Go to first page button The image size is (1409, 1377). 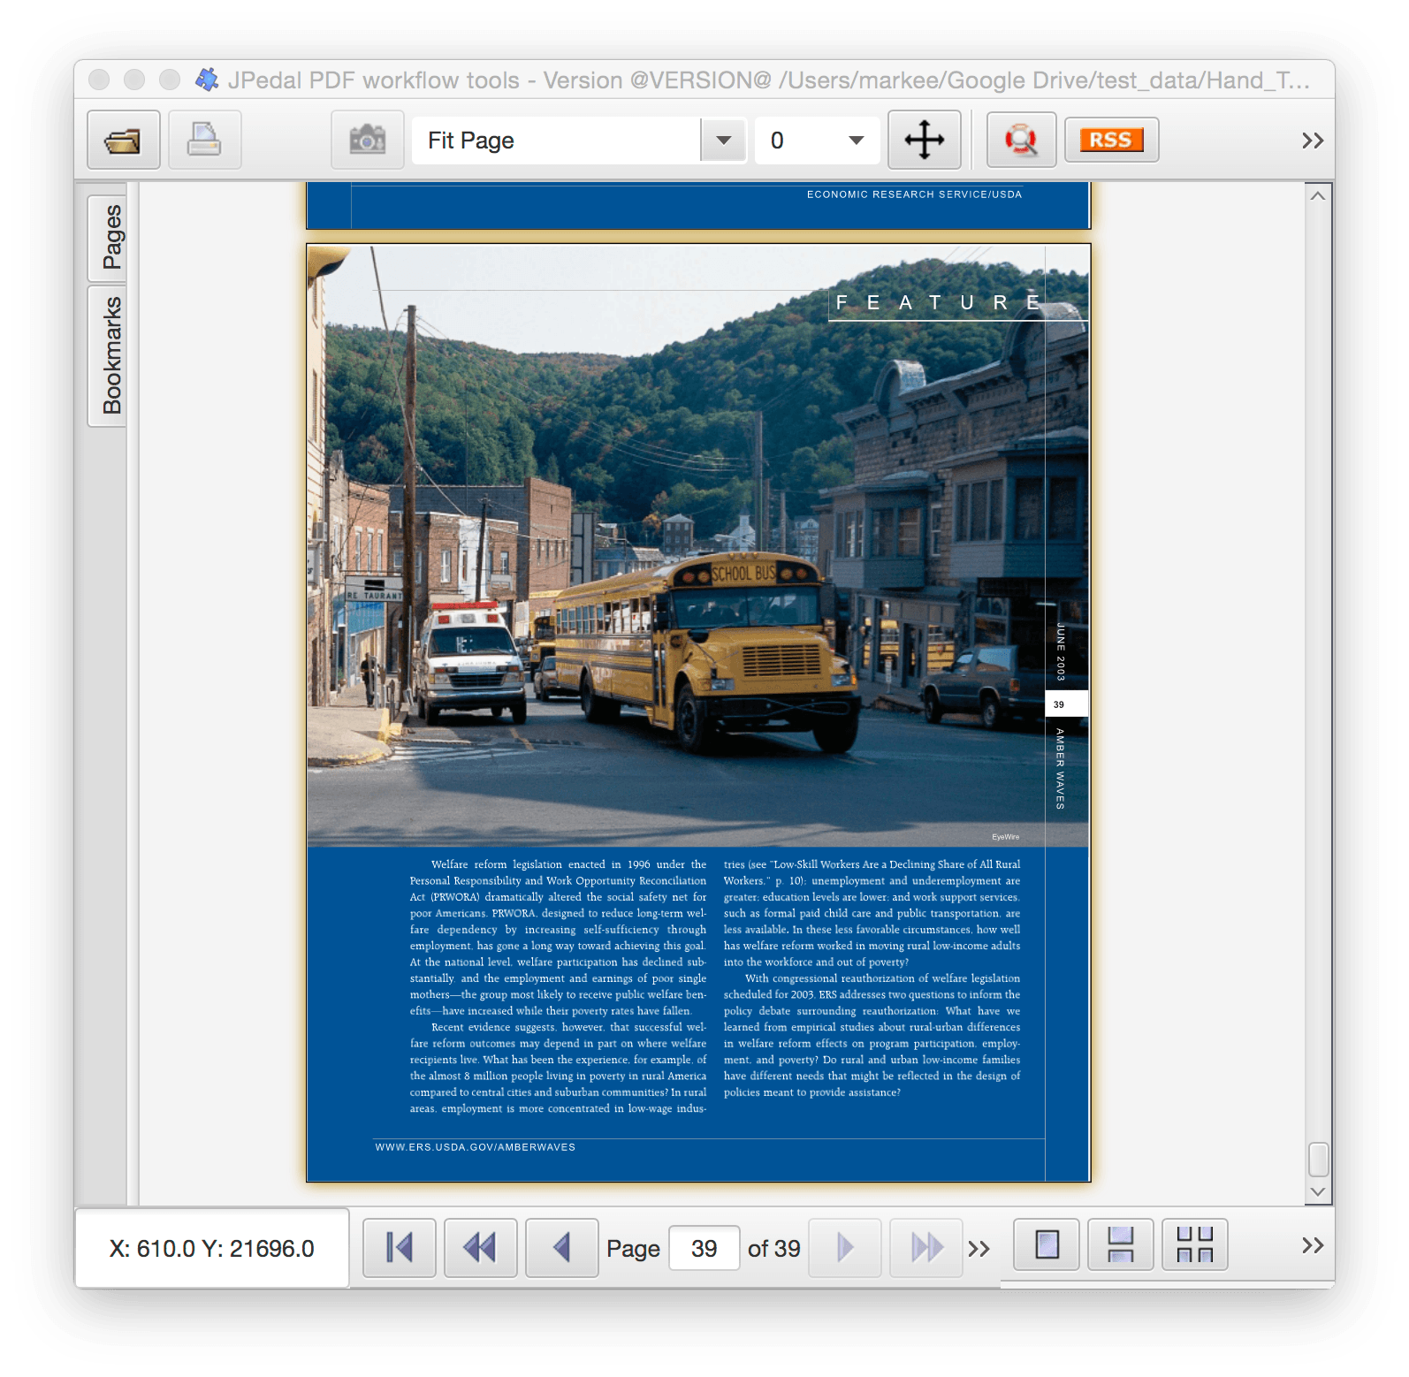pyautogui.click(x=399, y=1248)
